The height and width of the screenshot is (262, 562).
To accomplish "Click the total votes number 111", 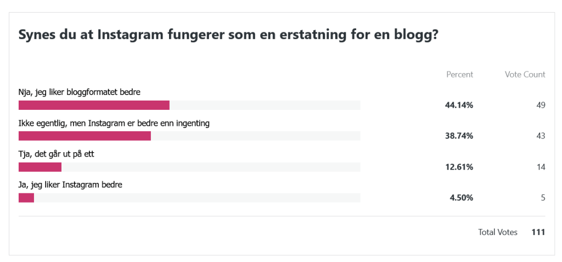I will pos(538,232).
